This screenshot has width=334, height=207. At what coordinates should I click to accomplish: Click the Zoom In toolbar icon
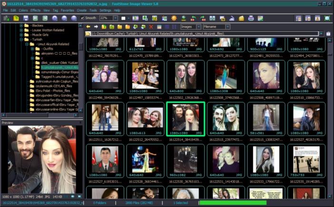(x=55, y=18)
